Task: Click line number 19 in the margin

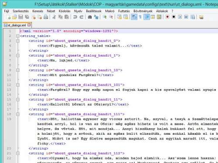Action: [x=9, y=119]
